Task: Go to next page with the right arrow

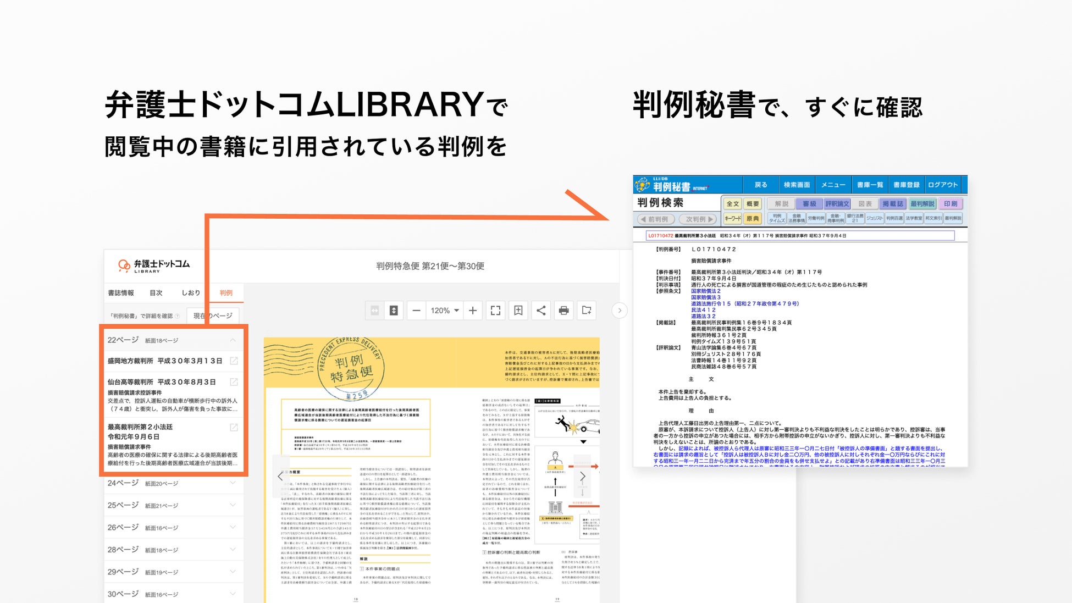Action: point(583,477)
